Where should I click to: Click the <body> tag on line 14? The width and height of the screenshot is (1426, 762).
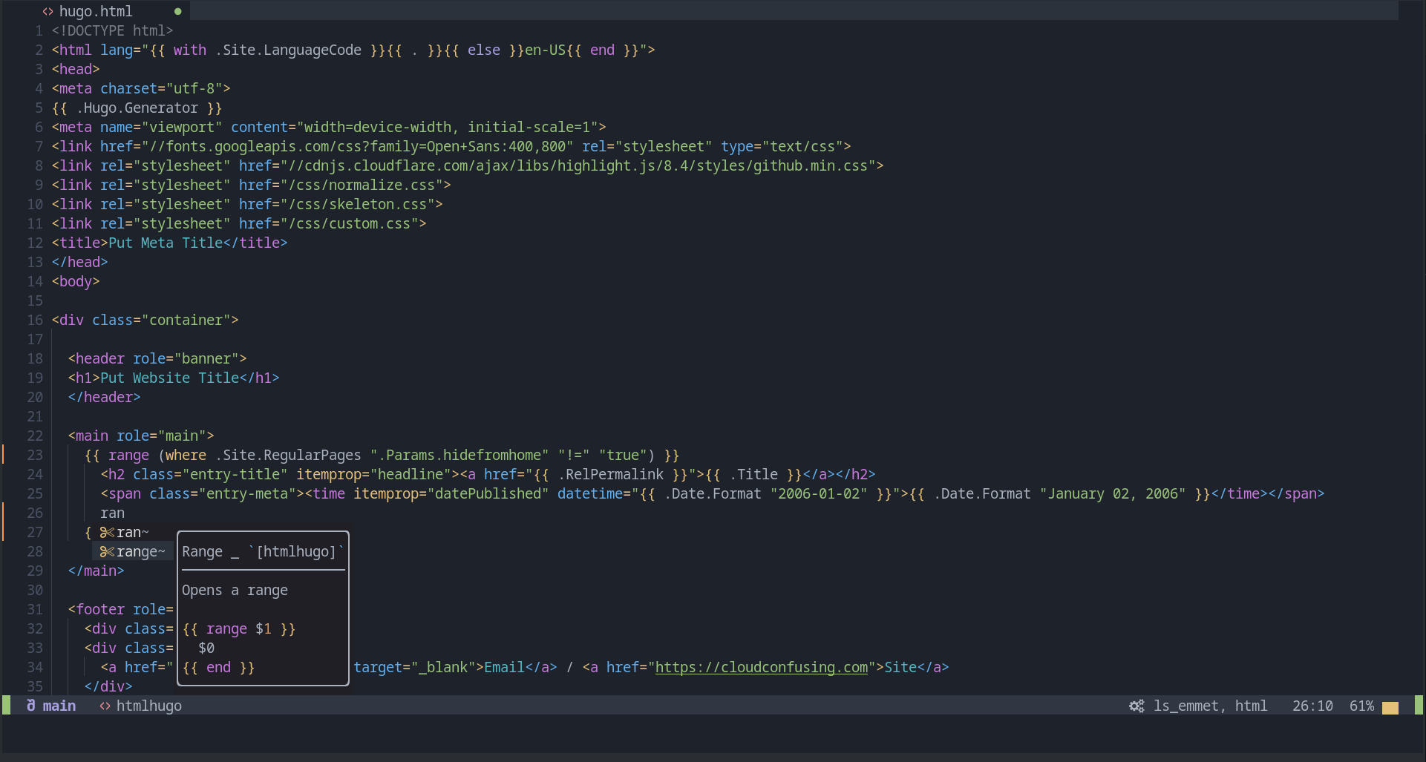click(x=76, y=281)
